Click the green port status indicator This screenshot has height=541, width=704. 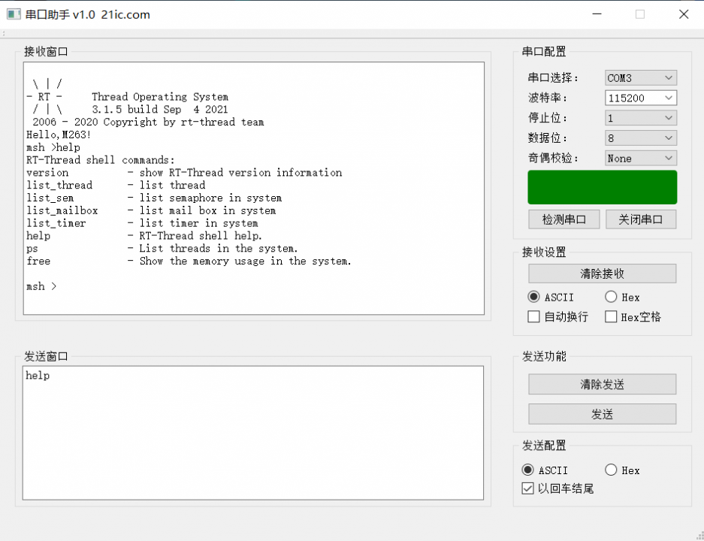click(x=602, y=187)
